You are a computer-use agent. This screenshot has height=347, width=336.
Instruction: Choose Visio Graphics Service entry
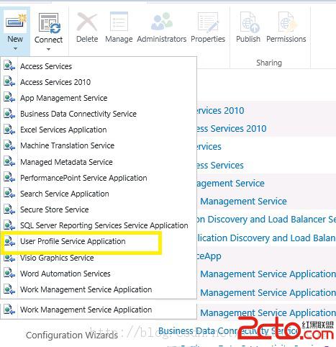(x=57, y=258)
